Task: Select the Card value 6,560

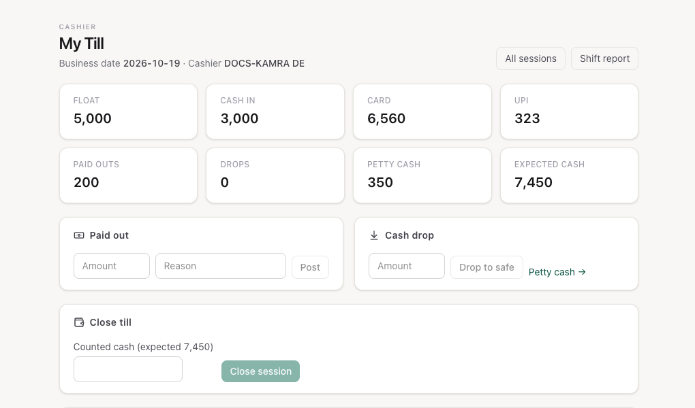Action: (386, 118)
